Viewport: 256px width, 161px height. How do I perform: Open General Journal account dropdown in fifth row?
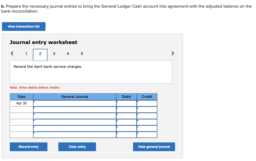(x=75, y=128)
